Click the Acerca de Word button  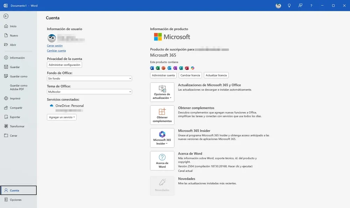point(162,161)
